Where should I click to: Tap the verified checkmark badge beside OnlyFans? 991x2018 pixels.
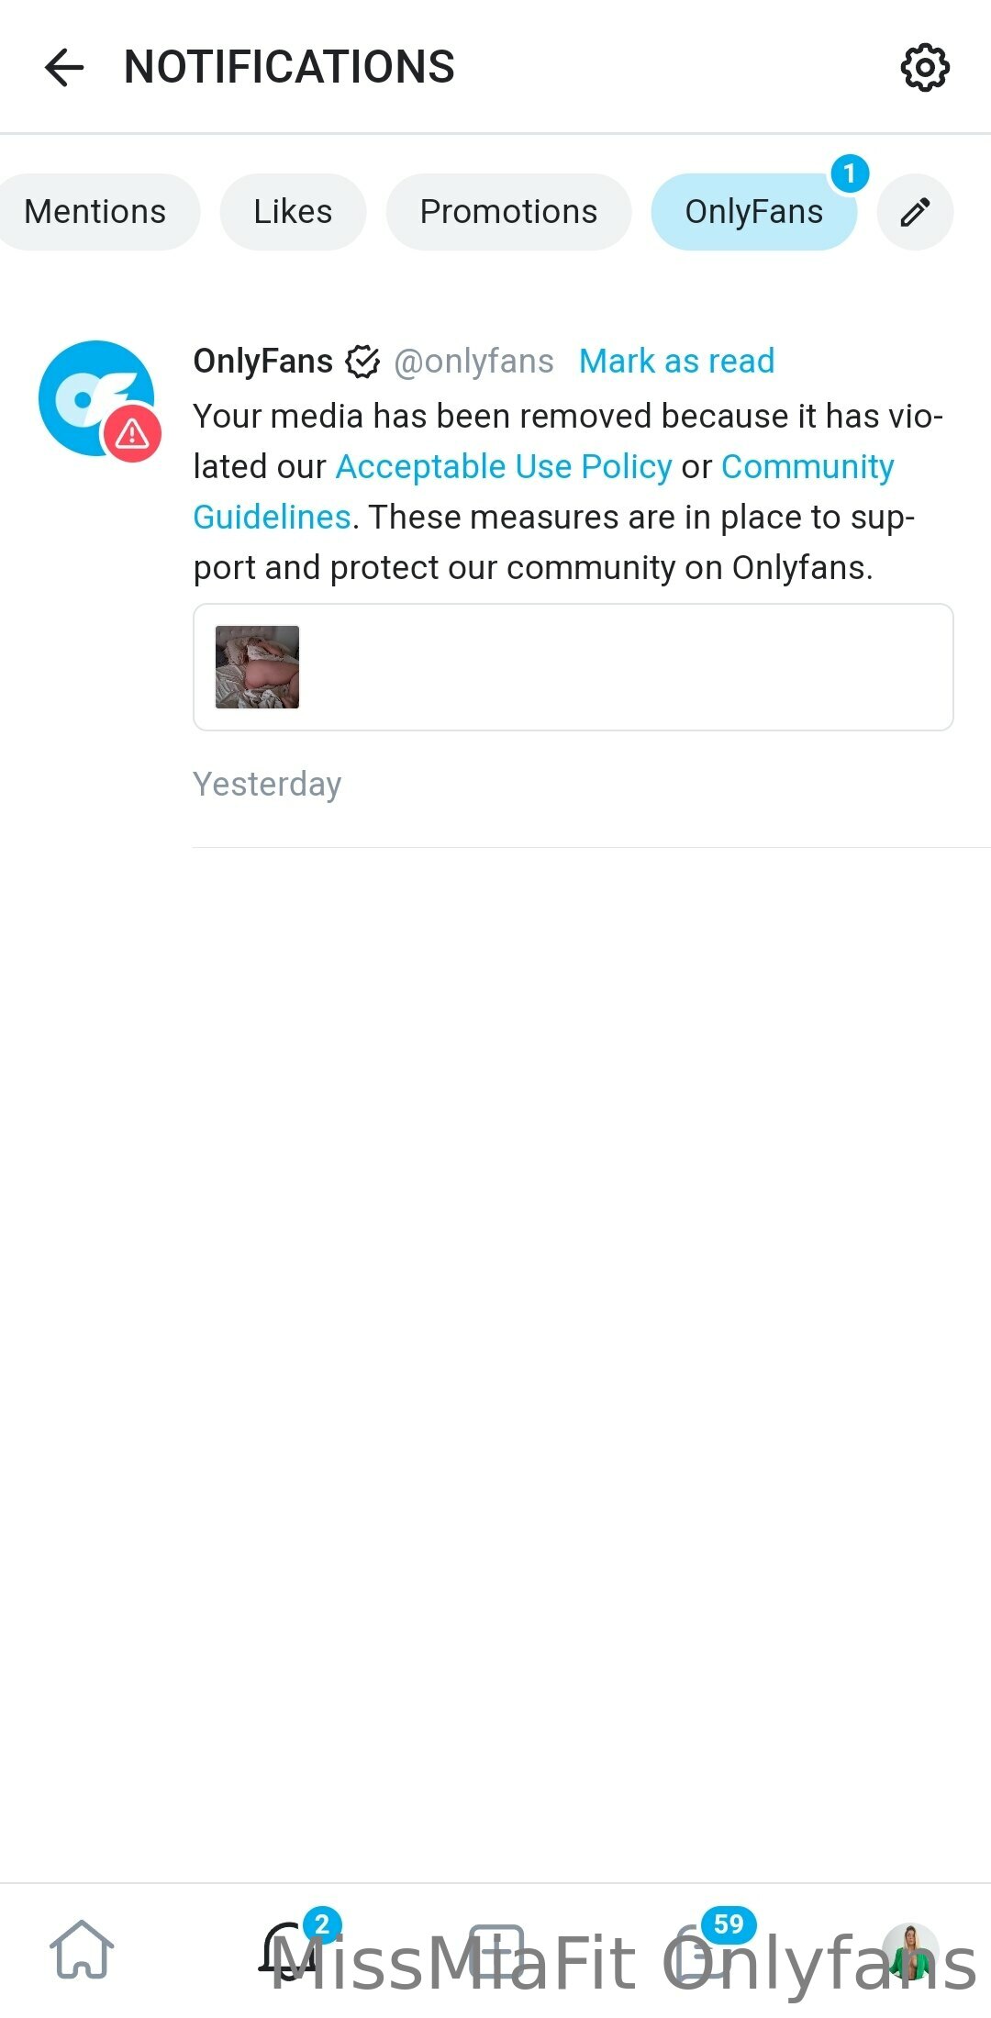(362, 362)
